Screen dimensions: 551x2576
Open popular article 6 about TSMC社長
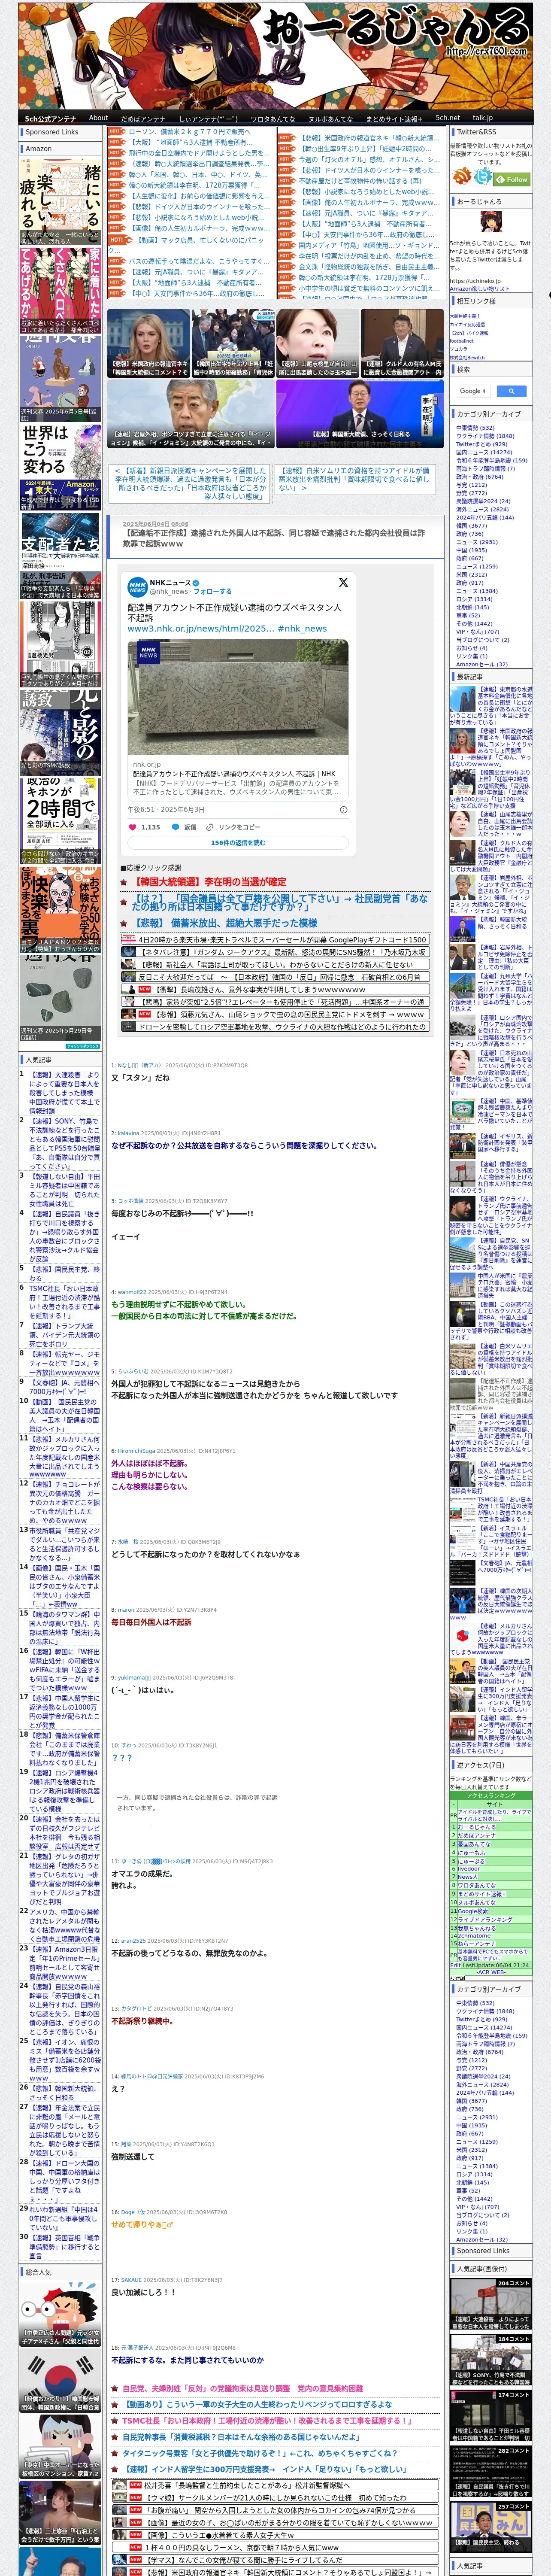coord(64,1303)
